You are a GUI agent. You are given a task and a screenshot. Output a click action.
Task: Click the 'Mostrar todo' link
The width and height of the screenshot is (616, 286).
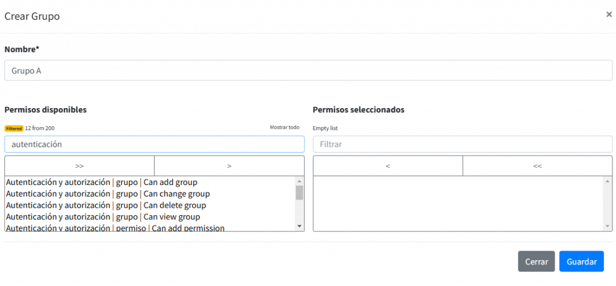tap(285, 127)
